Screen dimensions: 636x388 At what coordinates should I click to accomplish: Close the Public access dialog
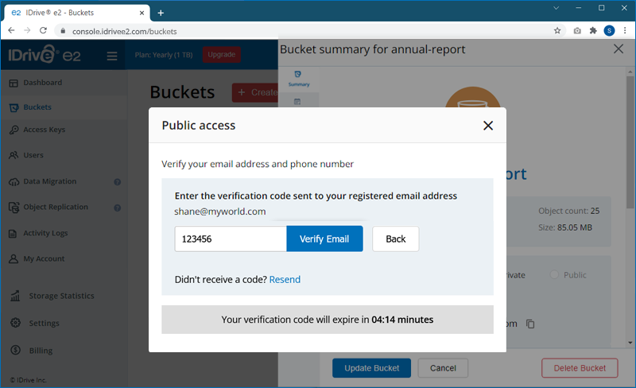coord(488,126)
